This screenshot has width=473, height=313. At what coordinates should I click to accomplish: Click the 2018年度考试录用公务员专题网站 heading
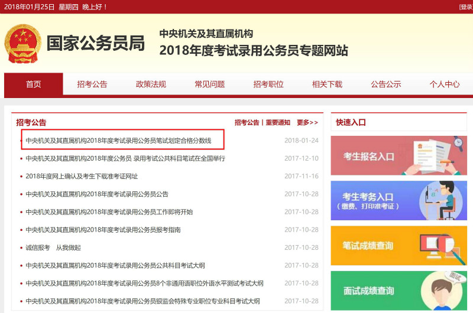254,50
